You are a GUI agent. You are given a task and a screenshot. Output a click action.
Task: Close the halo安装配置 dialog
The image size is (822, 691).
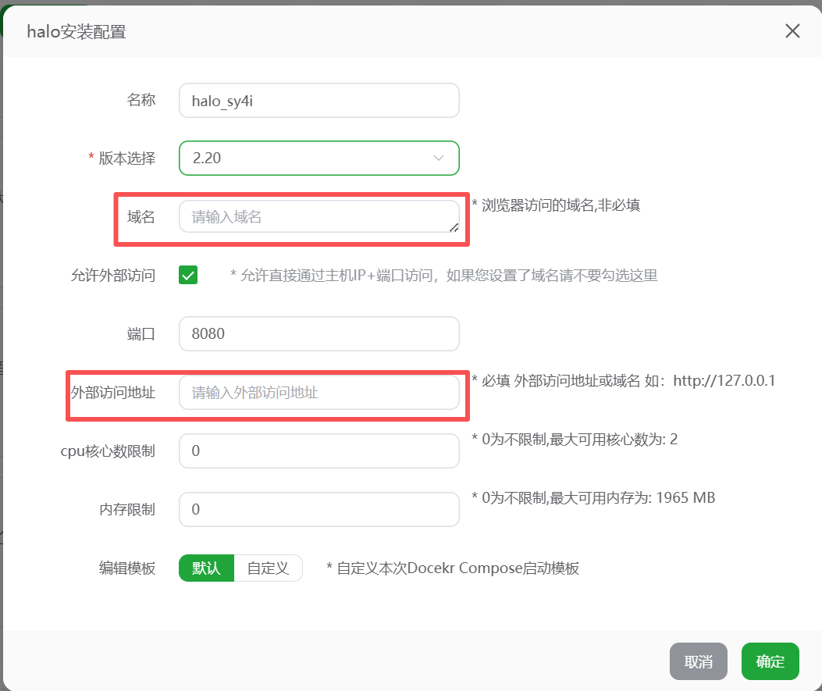point(792,31)
